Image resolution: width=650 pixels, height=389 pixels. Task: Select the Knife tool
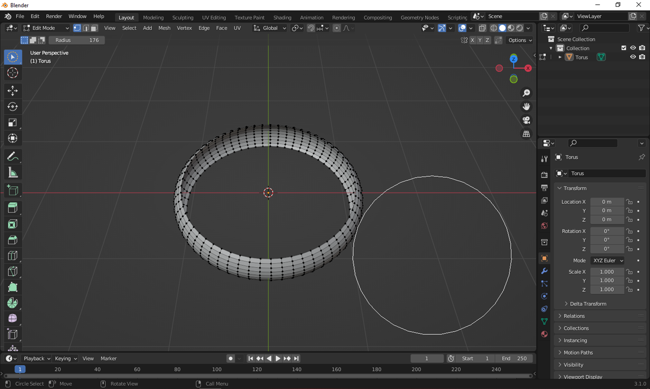point(13,272)
